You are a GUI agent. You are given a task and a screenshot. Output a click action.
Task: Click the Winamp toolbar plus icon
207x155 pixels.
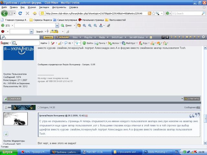[151, 37]
